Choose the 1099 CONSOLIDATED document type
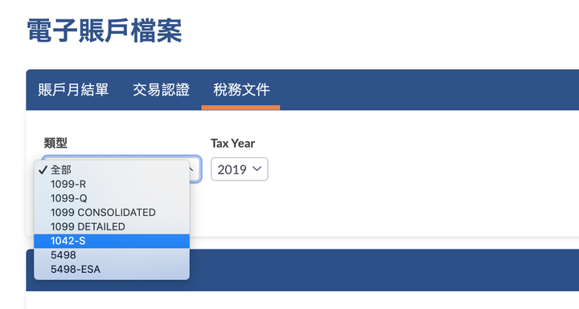Image resolution: width=579 pixels, height=309 pixels. coord(112,213)
